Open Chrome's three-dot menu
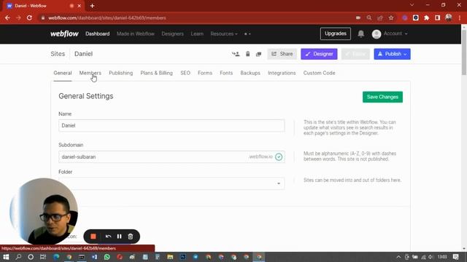 (x=460, y=17)
